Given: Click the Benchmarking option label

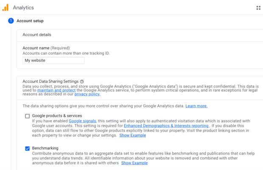Looking at the screenshot, I should (45, 148).
